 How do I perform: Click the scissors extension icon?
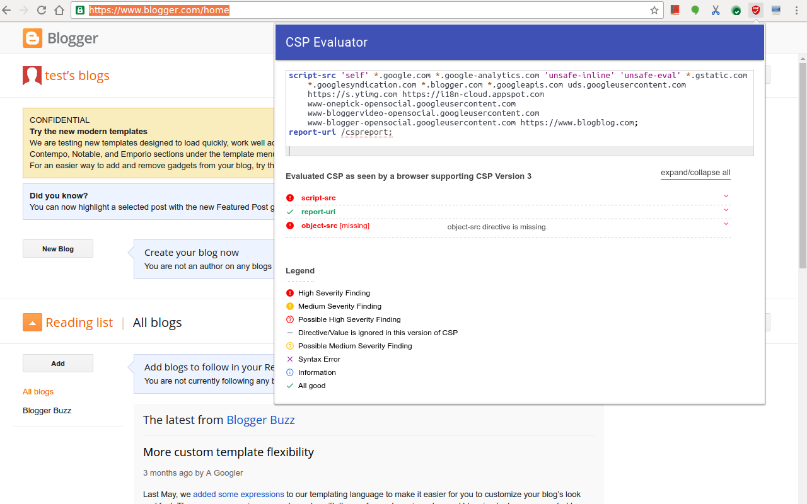click(x=715, y=10)
